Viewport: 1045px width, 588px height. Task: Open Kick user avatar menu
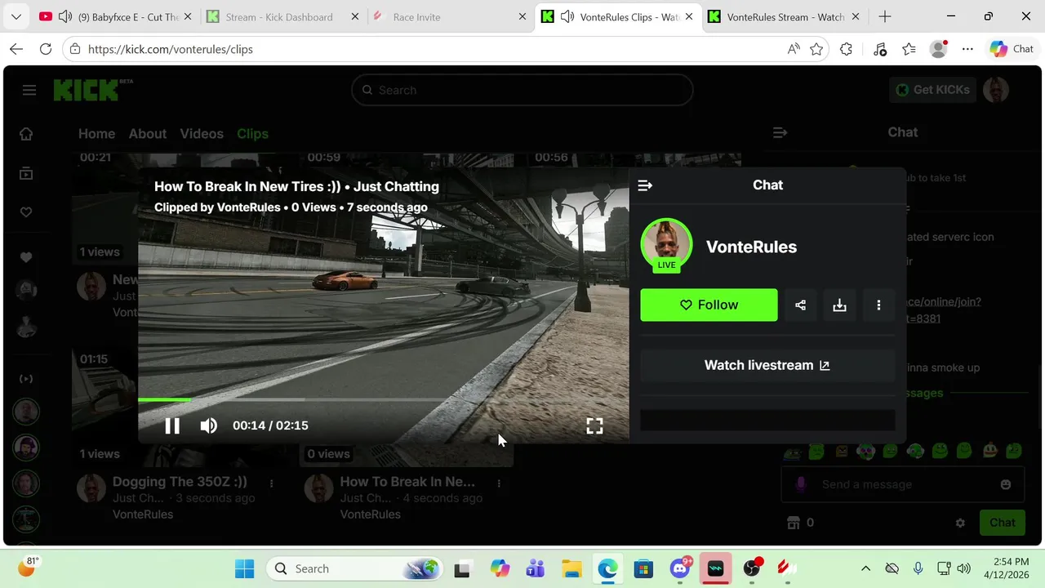[x=996, y=90]
